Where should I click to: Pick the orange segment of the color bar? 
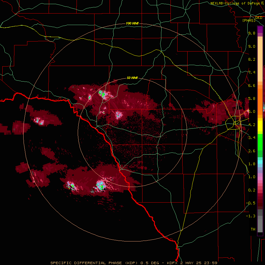pyautogui.click(x=260, y=101)
